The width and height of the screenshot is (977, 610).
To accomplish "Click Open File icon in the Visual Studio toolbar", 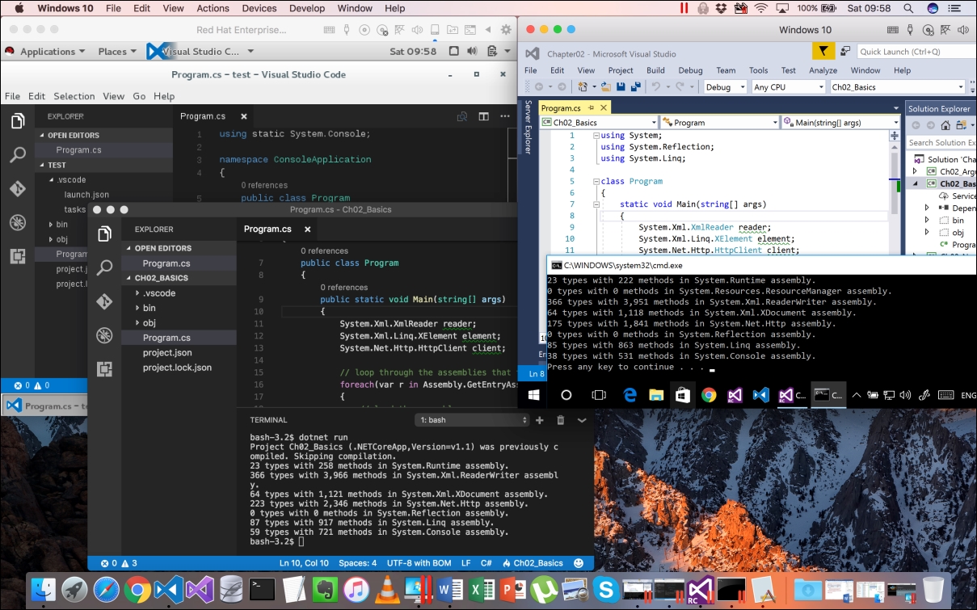I will tap(605, 86).
